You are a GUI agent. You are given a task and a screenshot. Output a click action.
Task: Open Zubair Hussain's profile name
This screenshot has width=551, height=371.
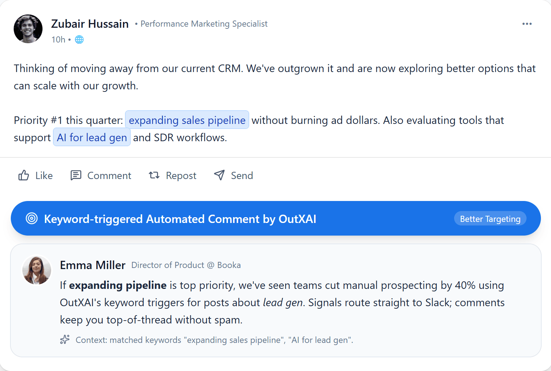click(x=90, y=23)
